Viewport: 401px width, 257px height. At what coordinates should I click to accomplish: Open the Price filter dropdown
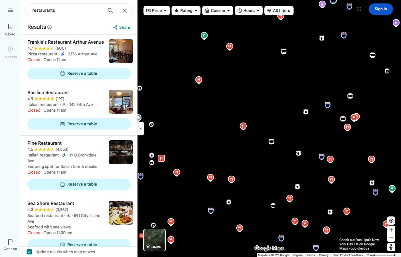157,11
